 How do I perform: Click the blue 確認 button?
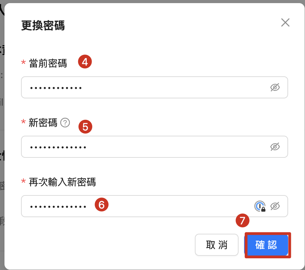tap(266, 245)
